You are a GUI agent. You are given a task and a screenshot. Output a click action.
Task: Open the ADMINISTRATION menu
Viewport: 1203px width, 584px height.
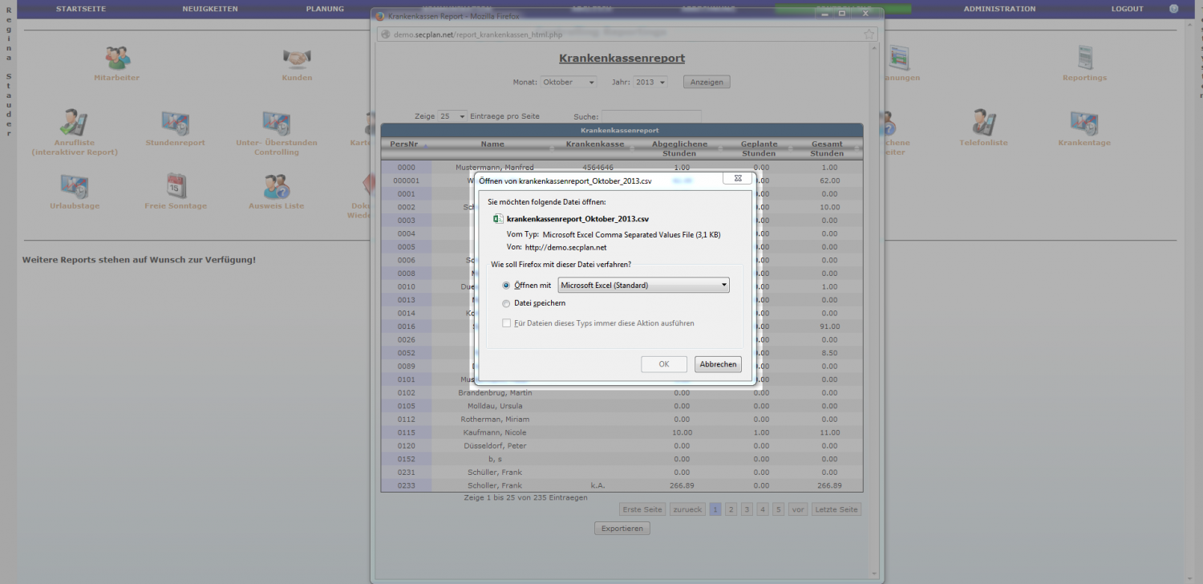[x=999, y=9]
